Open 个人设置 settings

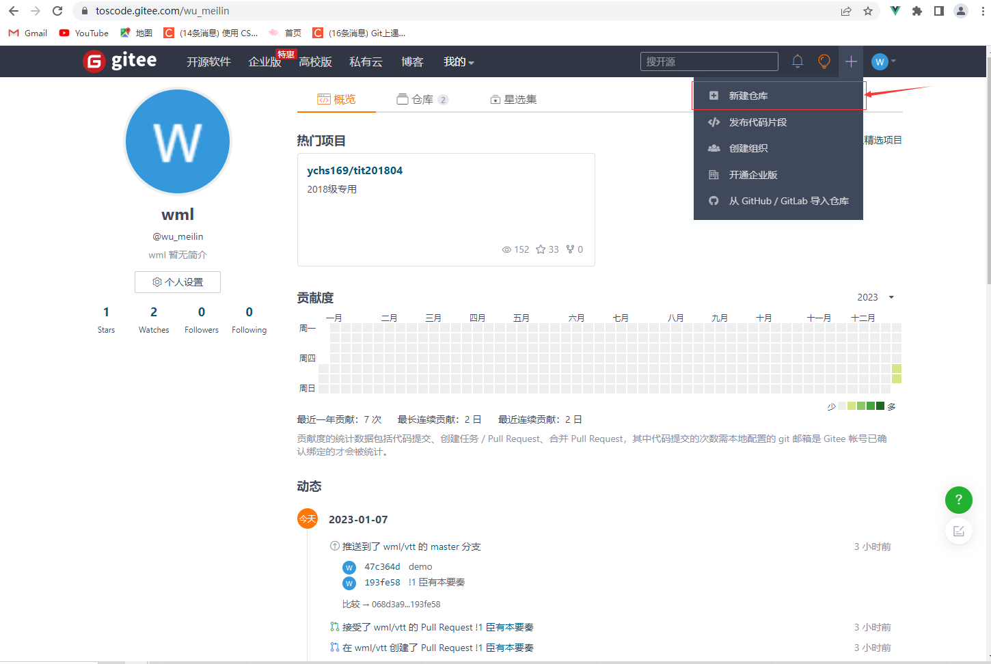[x=177, y=281]
